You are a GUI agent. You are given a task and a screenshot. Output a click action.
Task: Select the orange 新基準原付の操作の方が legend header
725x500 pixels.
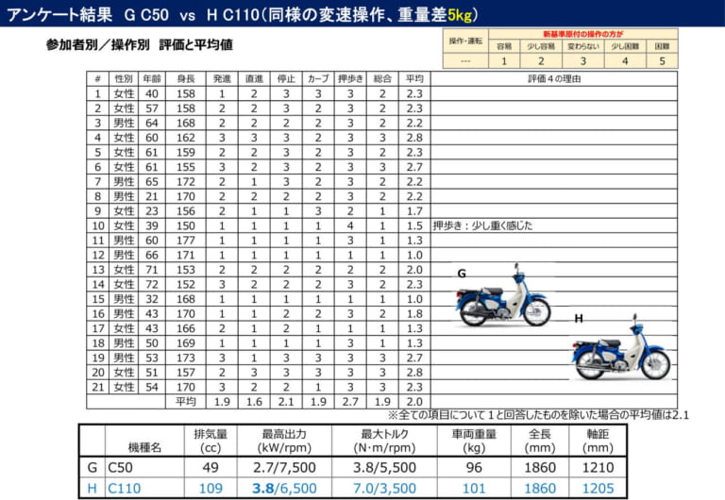(x=583, y=34)
